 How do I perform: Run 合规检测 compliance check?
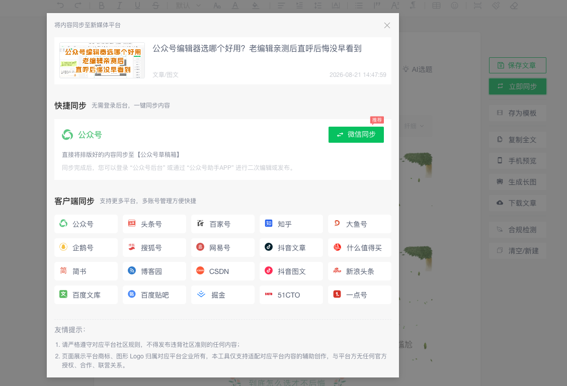(518, 230)
